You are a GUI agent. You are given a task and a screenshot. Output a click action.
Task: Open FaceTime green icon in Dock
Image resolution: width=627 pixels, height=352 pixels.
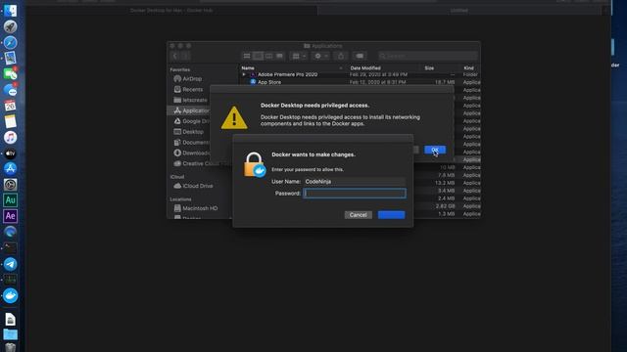coord(10,74)
